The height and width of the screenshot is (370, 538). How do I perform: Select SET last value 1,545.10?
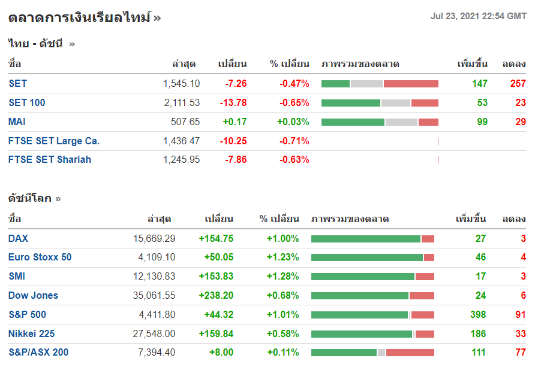point(182,83)
